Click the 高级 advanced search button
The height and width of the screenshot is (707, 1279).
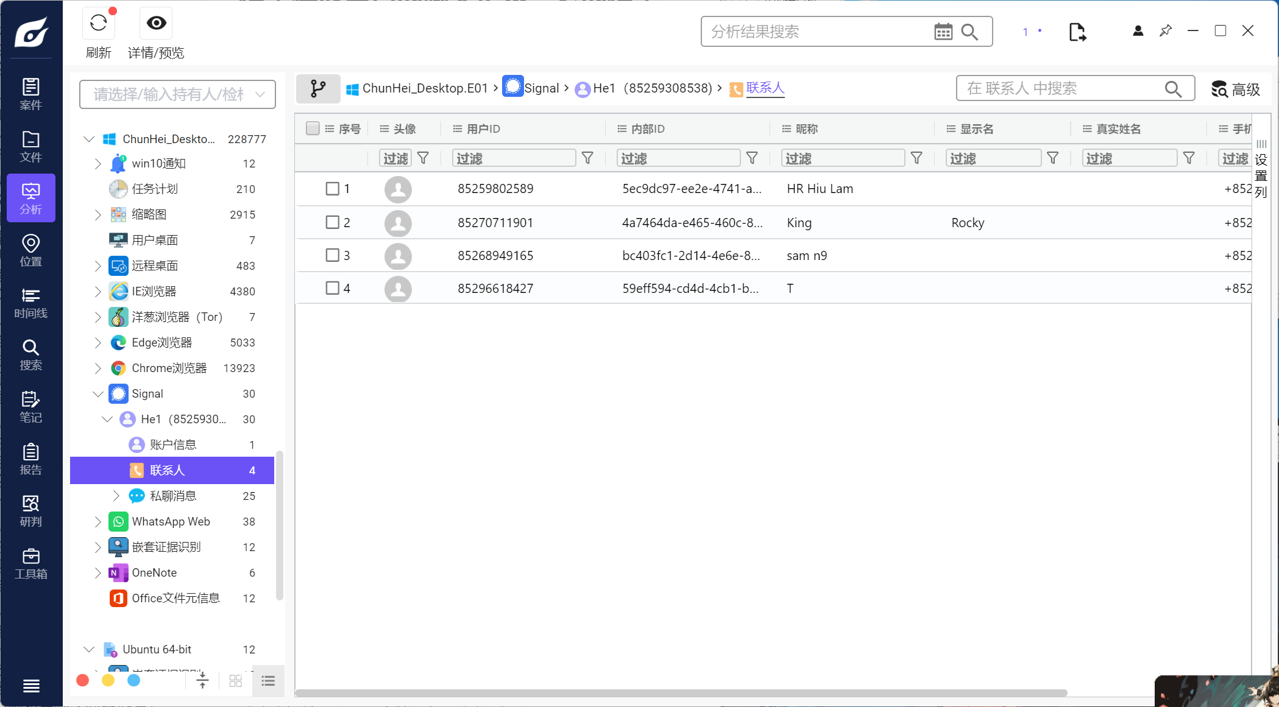(x=1235, y=90)
